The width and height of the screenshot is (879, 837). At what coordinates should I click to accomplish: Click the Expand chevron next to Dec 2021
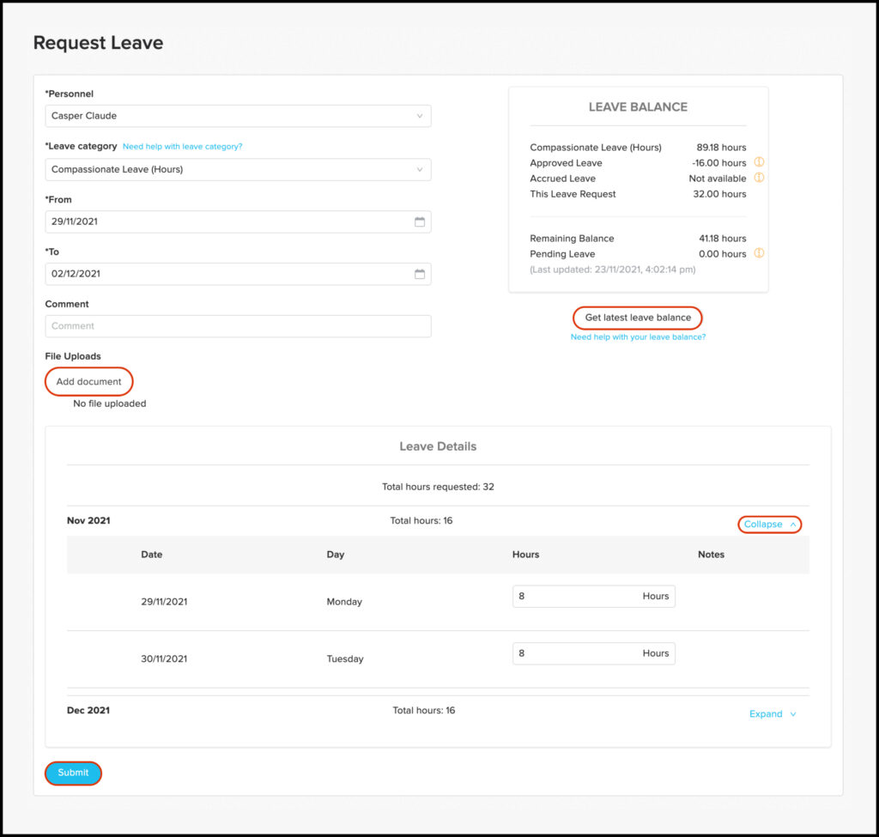(x=791, y=713)
